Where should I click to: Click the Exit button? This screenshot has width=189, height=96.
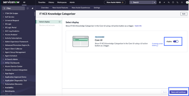coord(184,14)
